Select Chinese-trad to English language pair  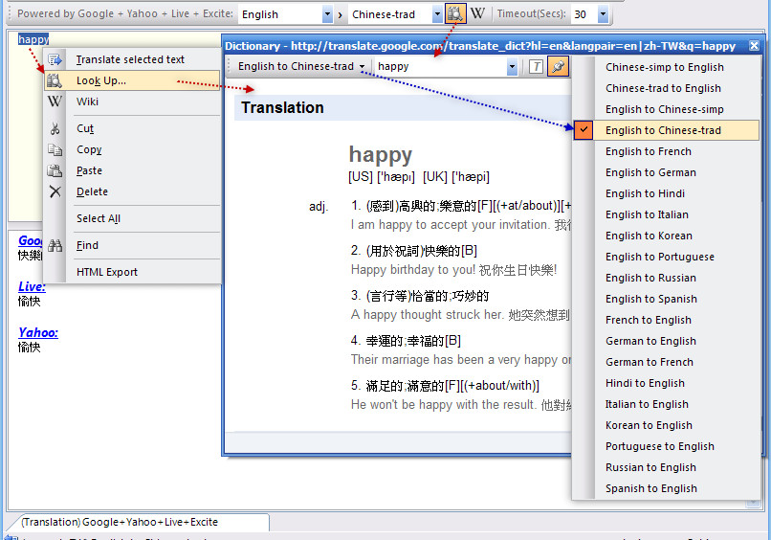tap(667, 88)
